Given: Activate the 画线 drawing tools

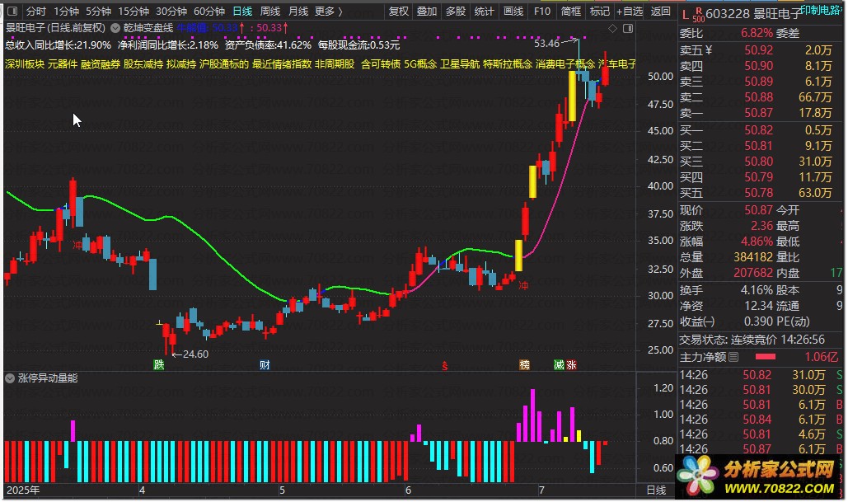Looking at the screenshot, I should [513, 11].
